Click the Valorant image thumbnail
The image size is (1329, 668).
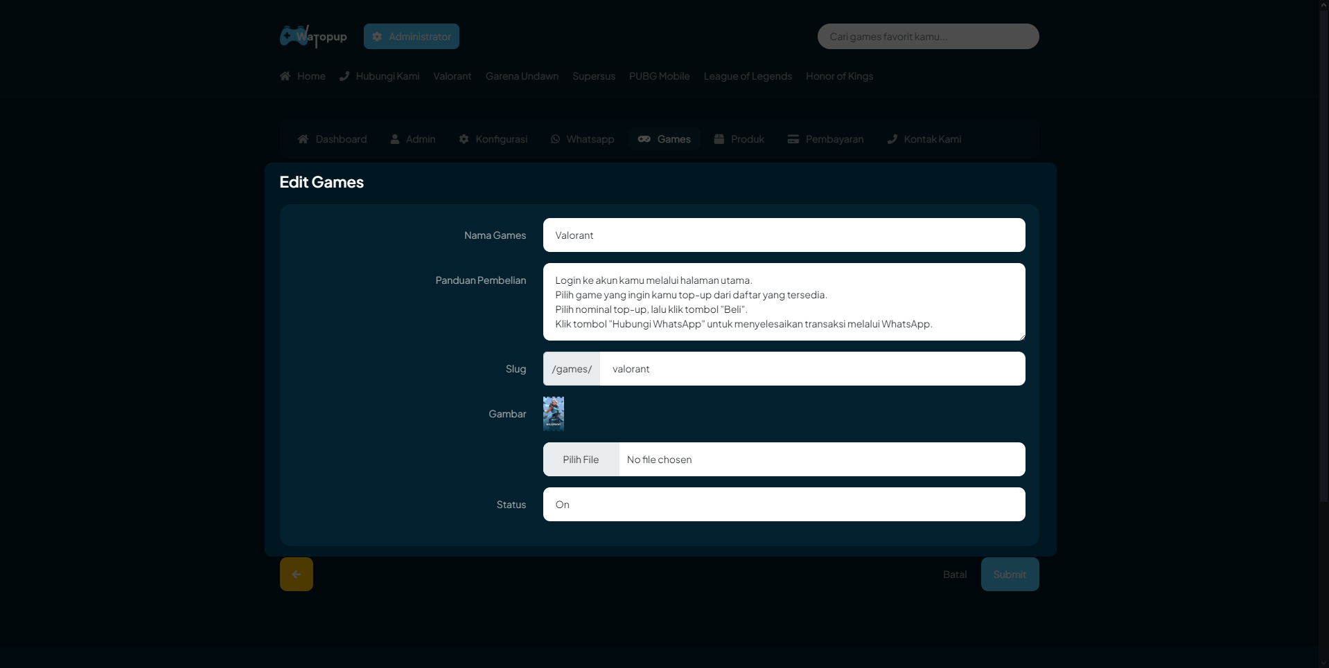554,414
